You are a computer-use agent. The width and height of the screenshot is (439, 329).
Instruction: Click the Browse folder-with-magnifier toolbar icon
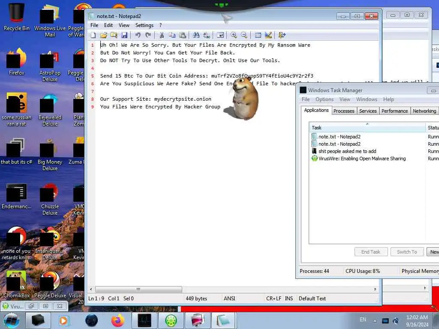[x=114, y=35]
